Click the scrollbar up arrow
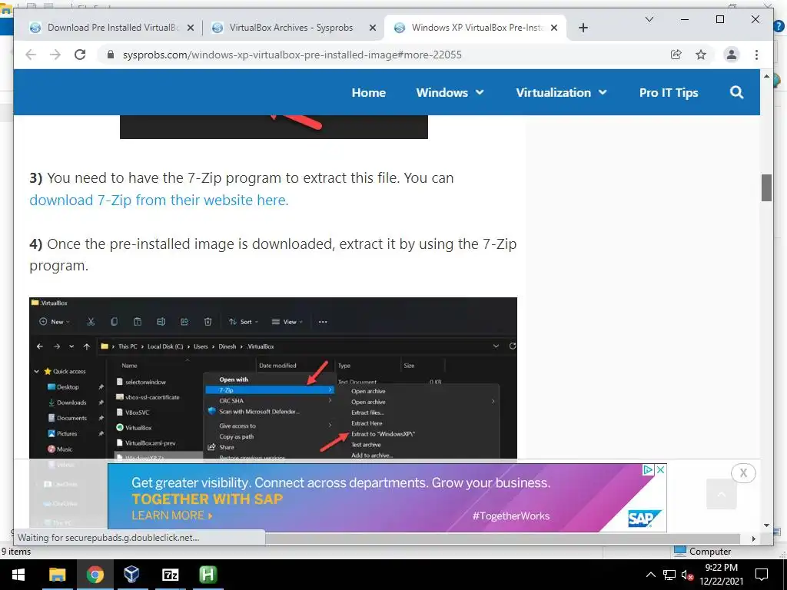The width and height of the screenshot is (787, 590). (766, 76)
